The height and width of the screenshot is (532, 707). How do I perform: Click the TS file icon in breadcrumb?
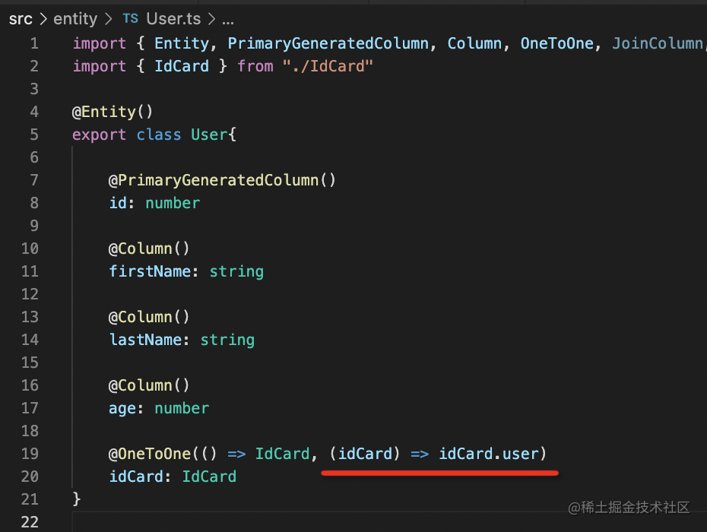pyautogui.click(x=130, y=19)
